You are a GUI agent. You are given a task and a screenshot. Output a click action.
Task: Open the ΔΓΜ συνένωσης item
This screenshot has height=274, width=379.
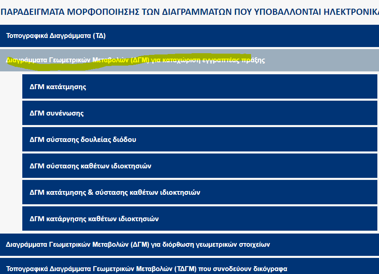pos(57,113)
